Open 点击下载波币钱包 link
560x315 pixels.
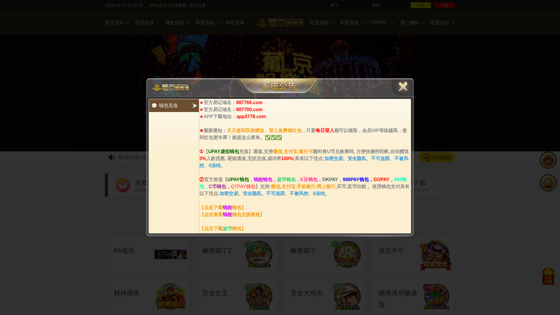click(x=223, y=228)
